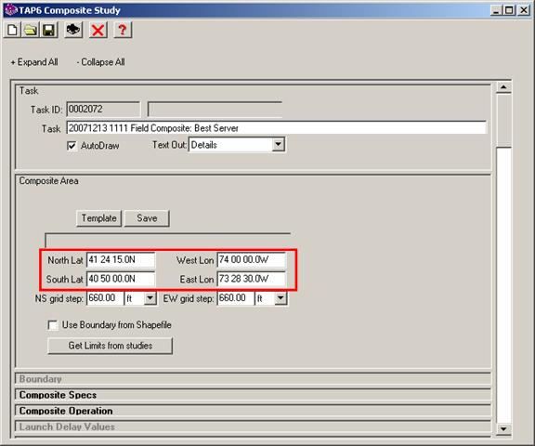The image size is (535, 446).
Task: Click the run study toolbar icon
Action: pos(73,30)
